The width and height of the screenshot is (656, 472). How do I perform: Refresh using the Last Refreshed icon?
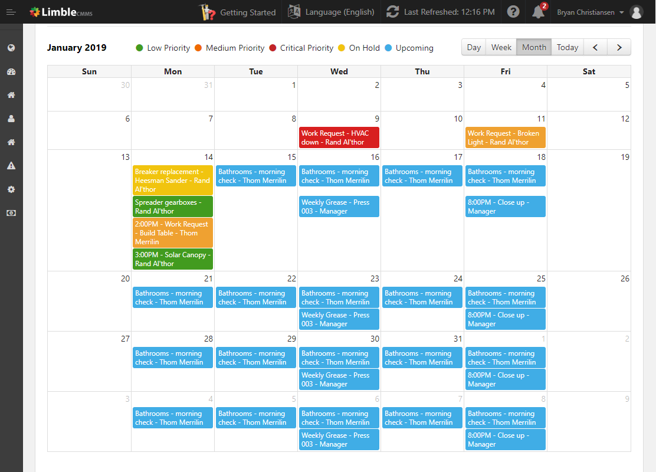(392, 12)
